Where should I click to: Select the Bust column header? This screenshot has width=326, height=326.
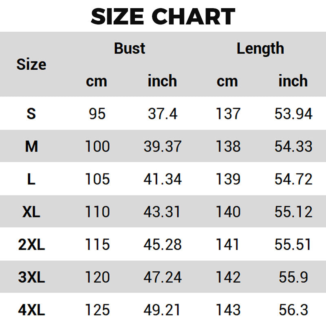point(130,48)
